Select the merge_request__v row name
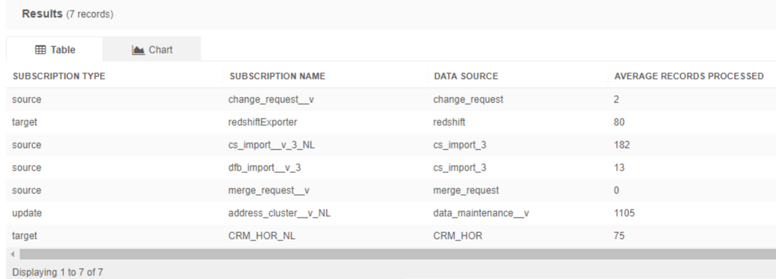 pos(268,190)
